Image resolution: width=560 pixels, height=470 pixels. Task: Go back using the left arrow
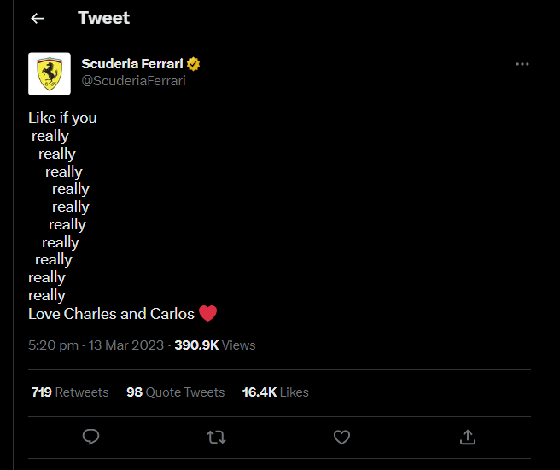38,18
